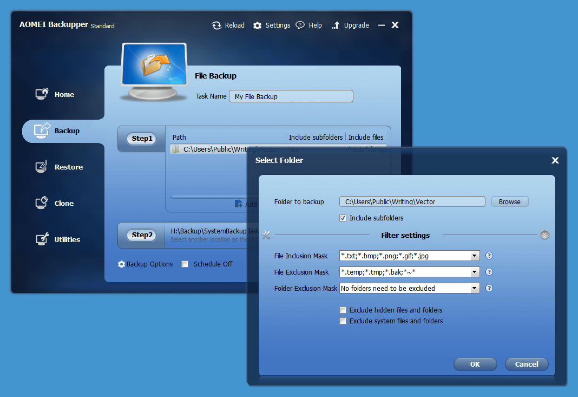The width and height of the screenshot is (578, 397).
Task: Open Backup Options
Action: [150, 264]
